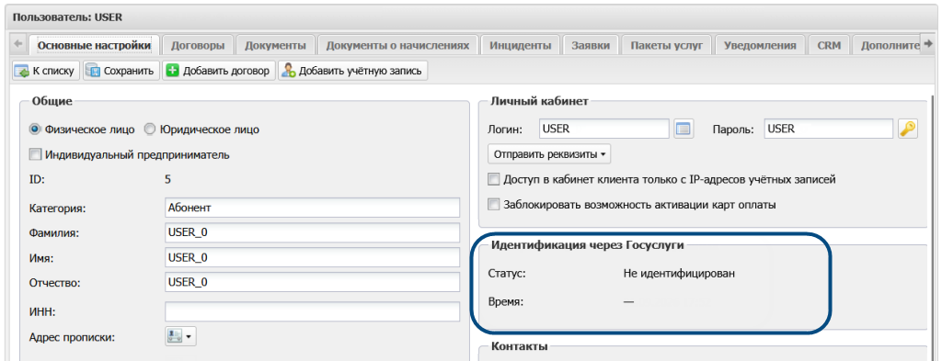Click the empty ИНН input field
This screenshot has width=942, height=361.
pyautogui.click(x=313, y=311)
